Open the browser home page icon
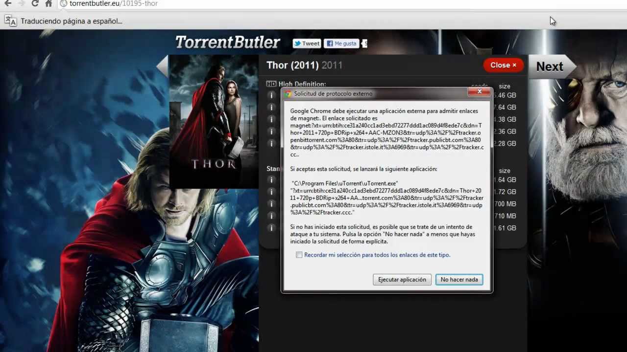This screenshot has height=352, width=627. pyautogui.click(x=48, y=3)
